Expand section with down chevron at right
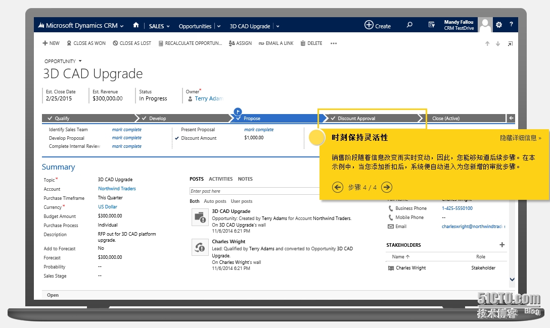The width and height of the screenshot is (550, 328). (x=512, y=280)
